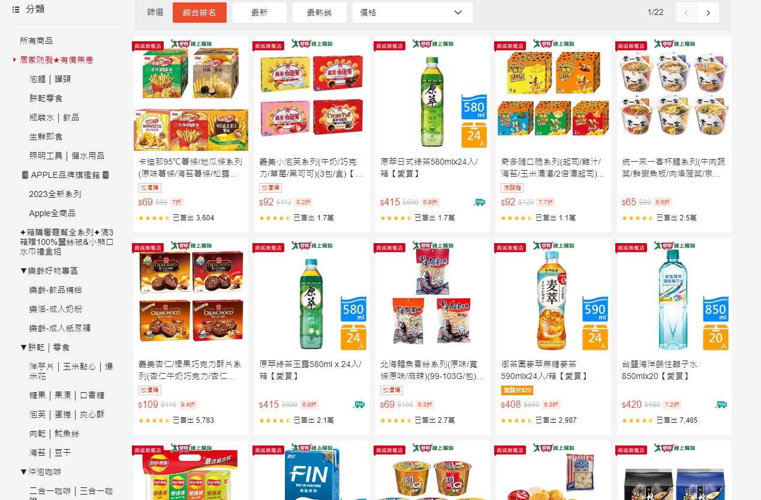Open the 價格 sort dropdown
The height and width of the screenshot is (500, 761).
coord(413,13)
